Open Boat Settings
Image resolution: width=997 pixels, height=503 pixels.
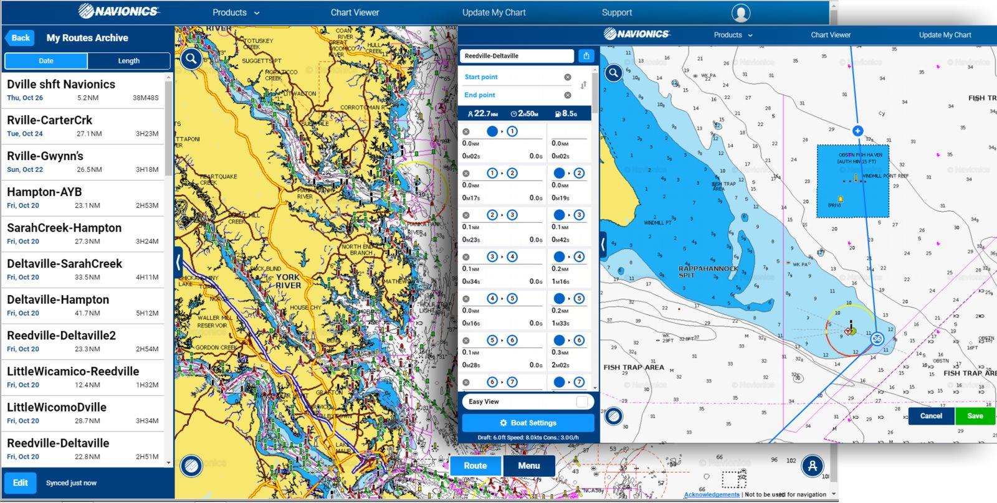[x=528, y=423]
